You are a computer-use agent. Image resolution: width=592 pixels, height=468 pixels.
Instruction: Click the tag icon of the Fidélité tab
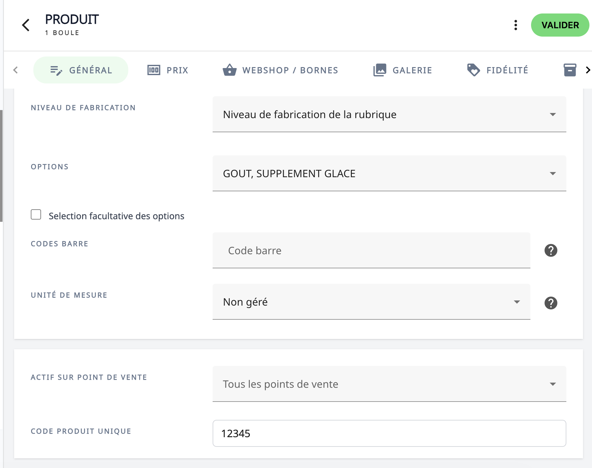click(x=473, y=70)
